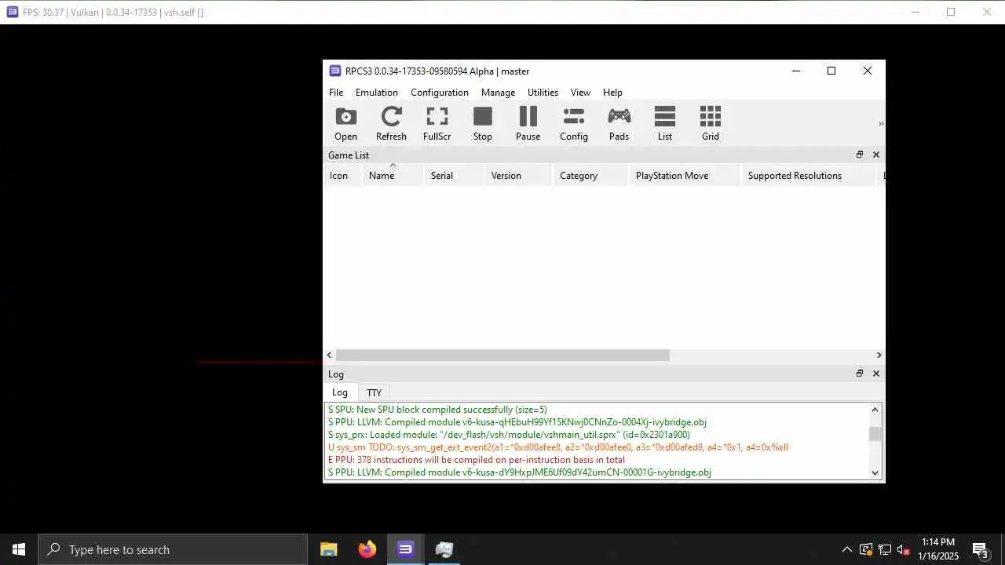
Task: Maximize the vsh.self game window
Action: 951,12
